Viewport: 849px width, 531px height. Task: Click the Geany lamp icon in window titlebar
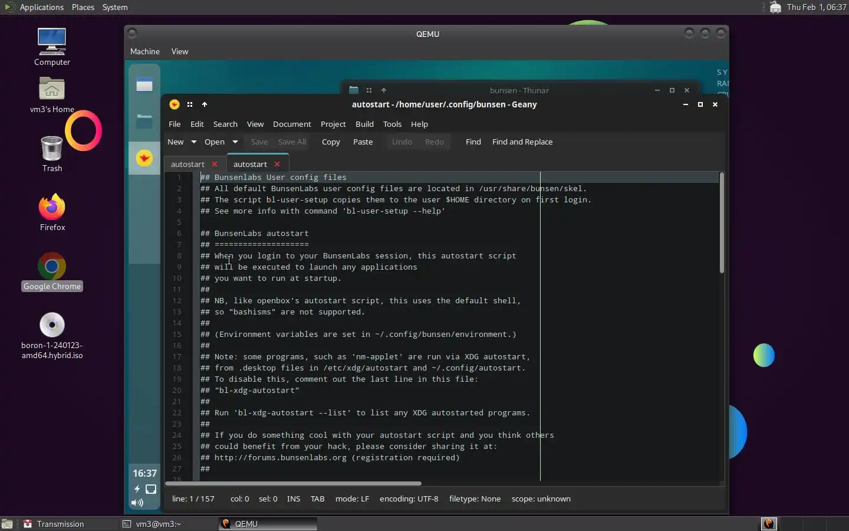[175, 104]
